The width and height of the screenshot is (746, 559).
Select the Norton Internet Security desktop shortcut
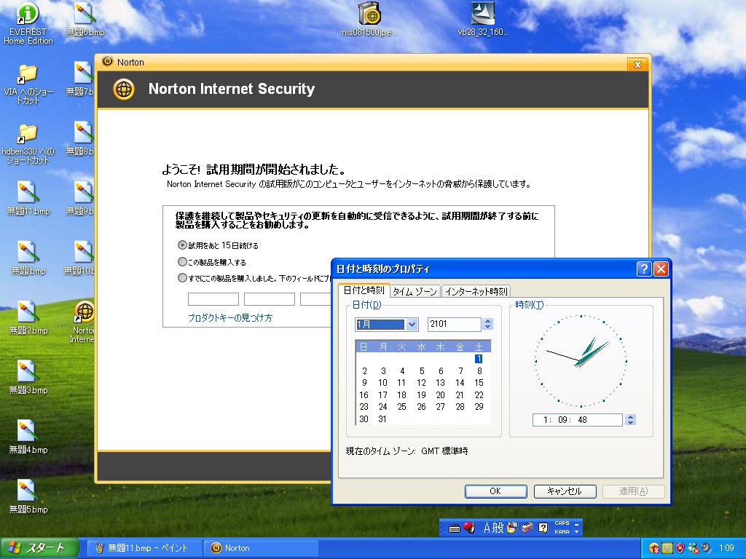pos(85,322)
